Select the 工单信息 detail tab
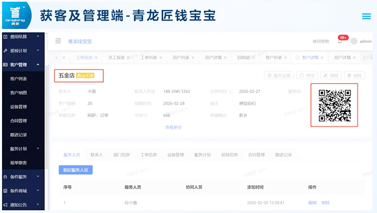Screen dimensions: 377x213 149,155
